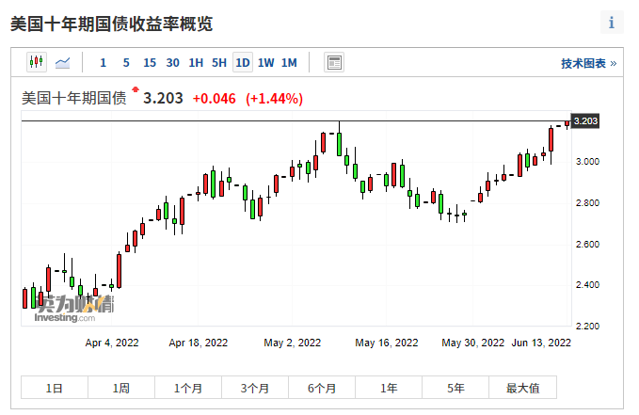The height and width of the screenshot is (415, 639).
Task: Select the 1日 time range tab
Action: (55, 388)
